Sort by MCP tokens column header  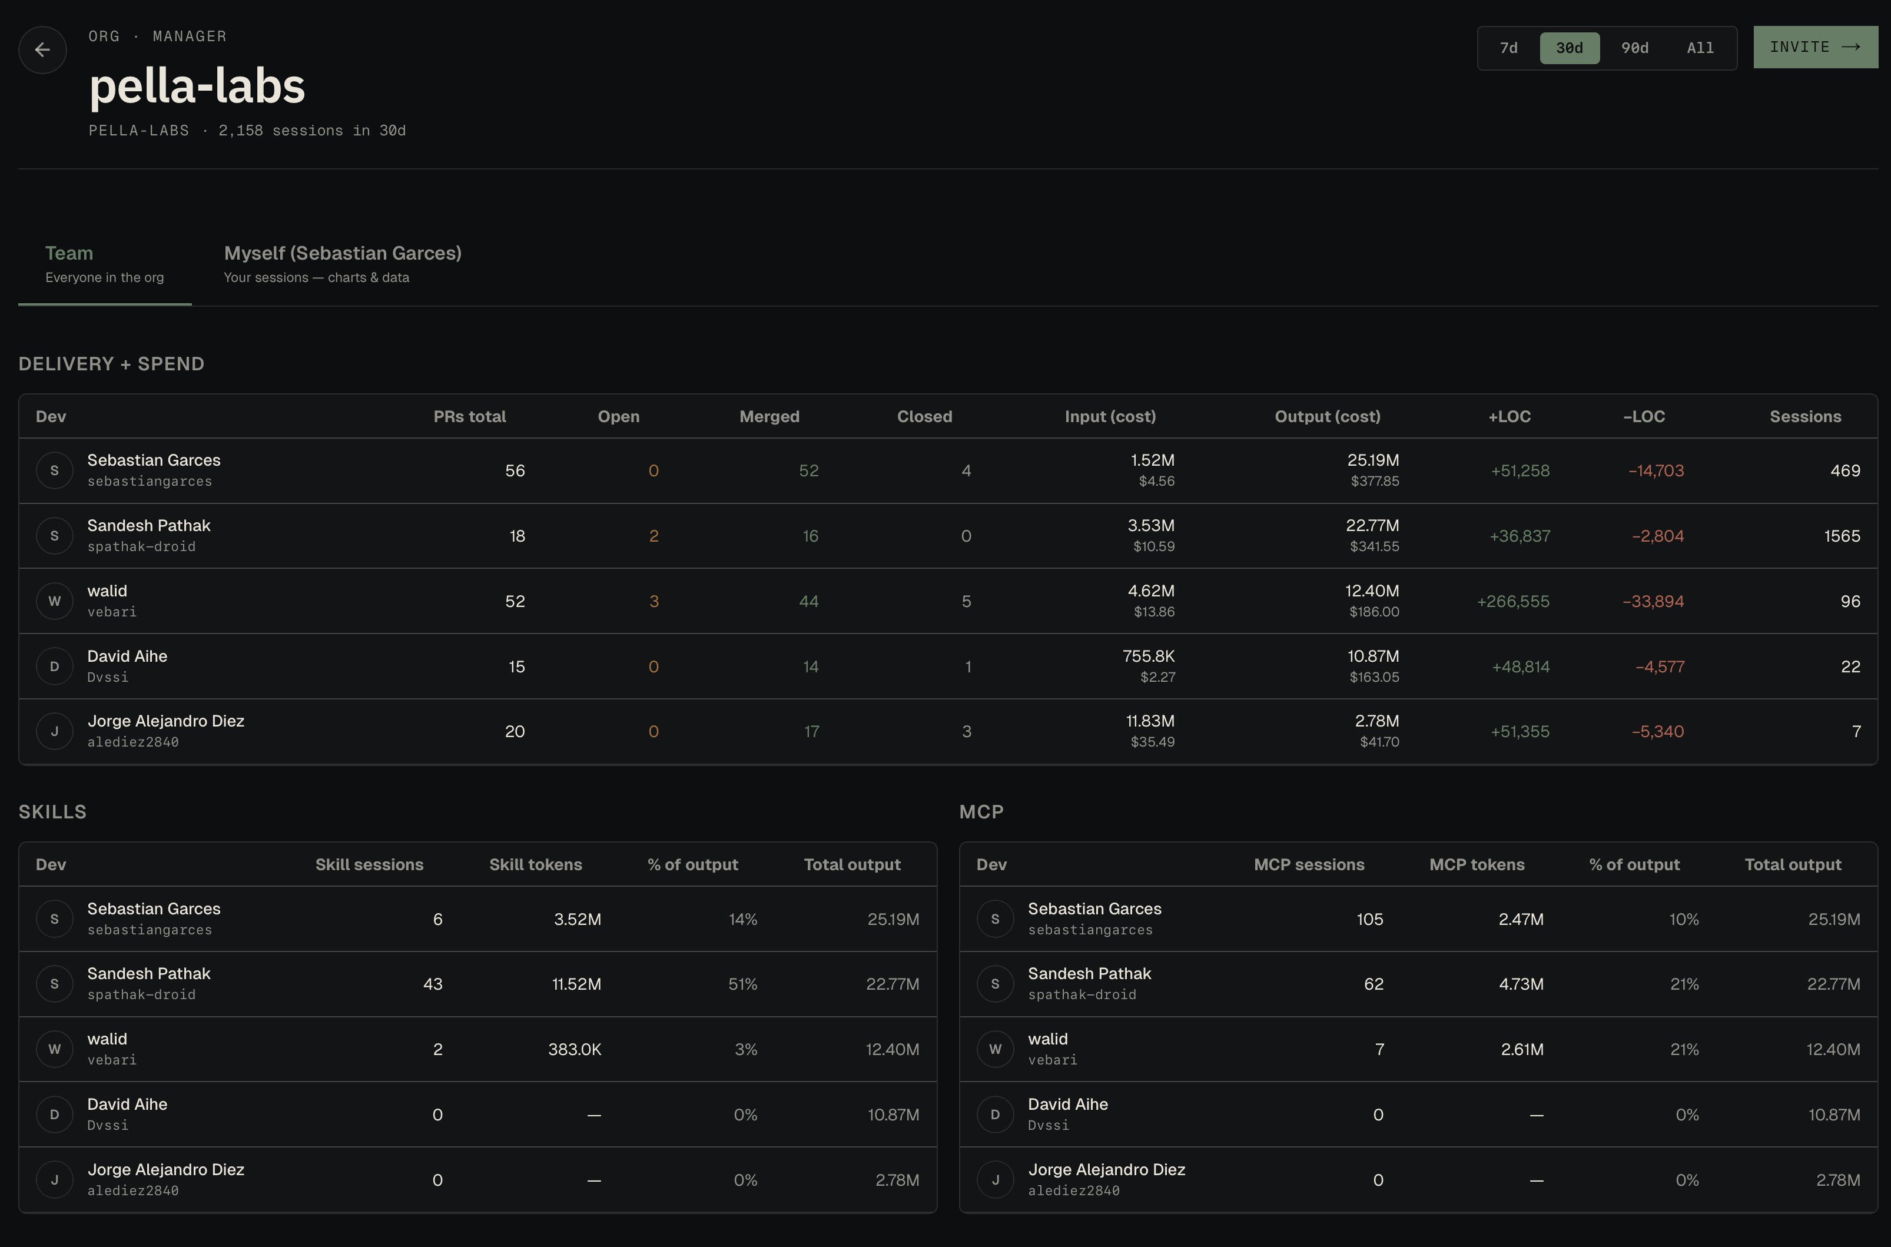(x=1477, y=864)
